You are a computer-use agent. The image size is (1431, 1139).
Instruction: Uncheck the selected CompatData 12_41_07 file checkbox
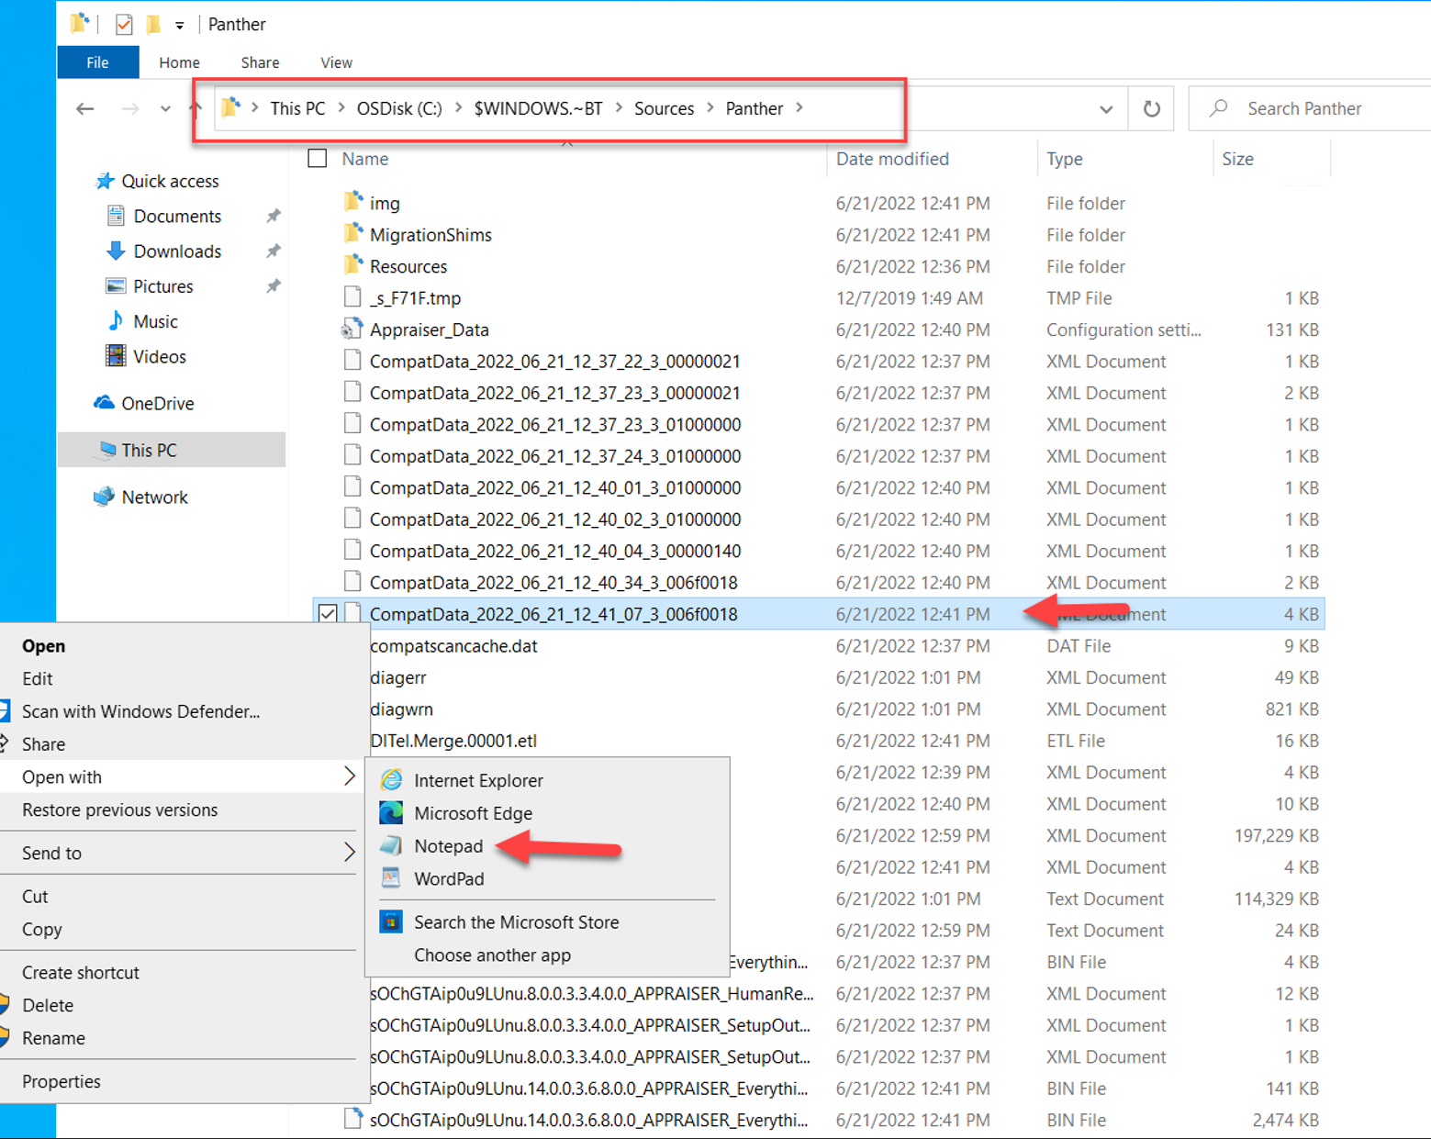pyautogui.click(x=328, y=614)
